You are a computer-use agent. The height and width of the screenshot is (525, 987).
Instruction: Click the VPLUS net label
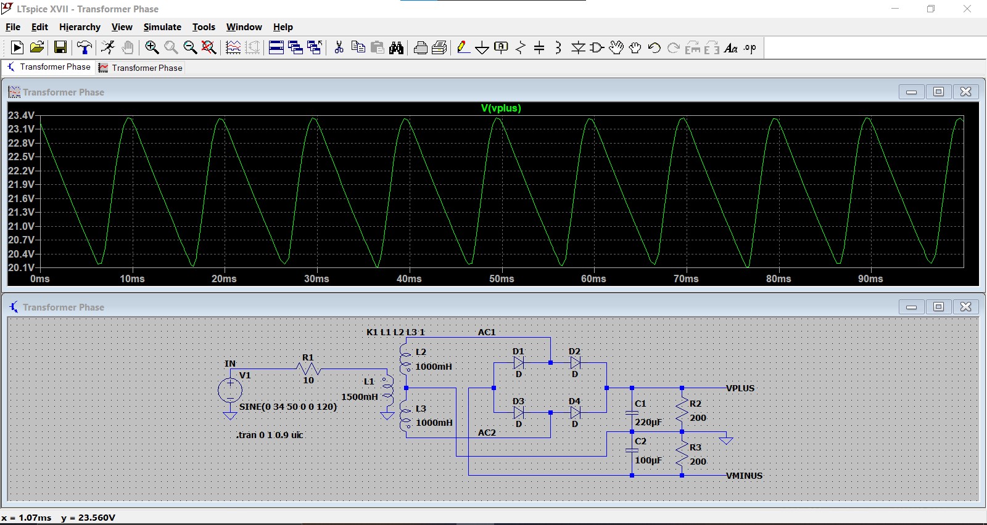740,388
